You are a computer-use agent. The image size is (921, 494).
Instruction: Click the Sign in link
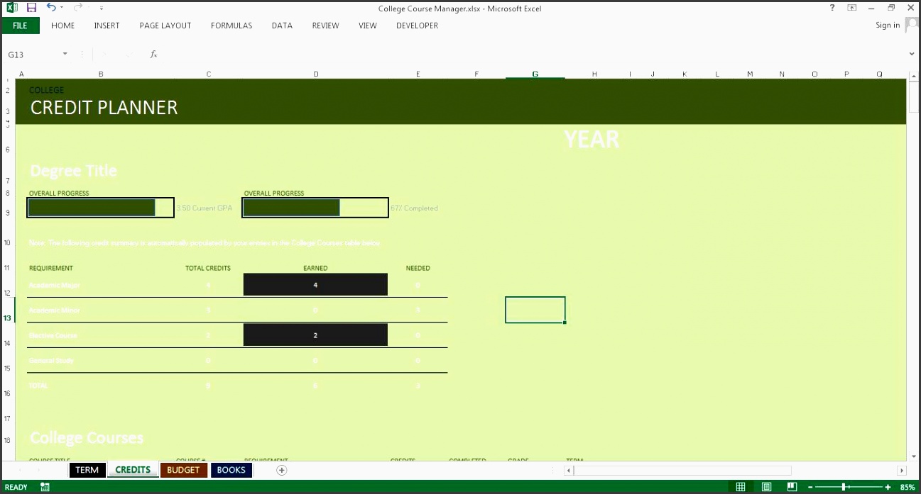tap(888, 26)
